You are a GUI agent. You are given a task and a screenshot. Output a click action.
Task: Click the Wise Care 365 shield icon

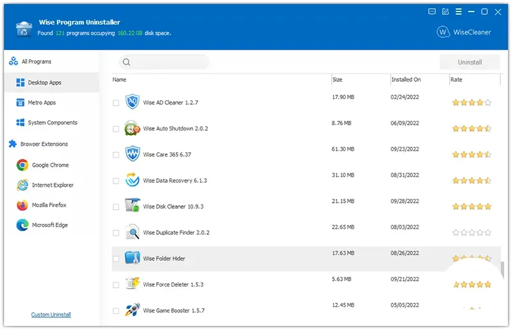click(x=132, y=153)
